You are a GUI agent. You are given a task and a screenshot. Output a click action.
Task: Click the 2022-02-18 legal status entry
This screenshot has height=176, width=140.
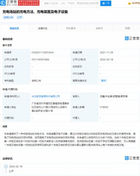coord(16,166)
